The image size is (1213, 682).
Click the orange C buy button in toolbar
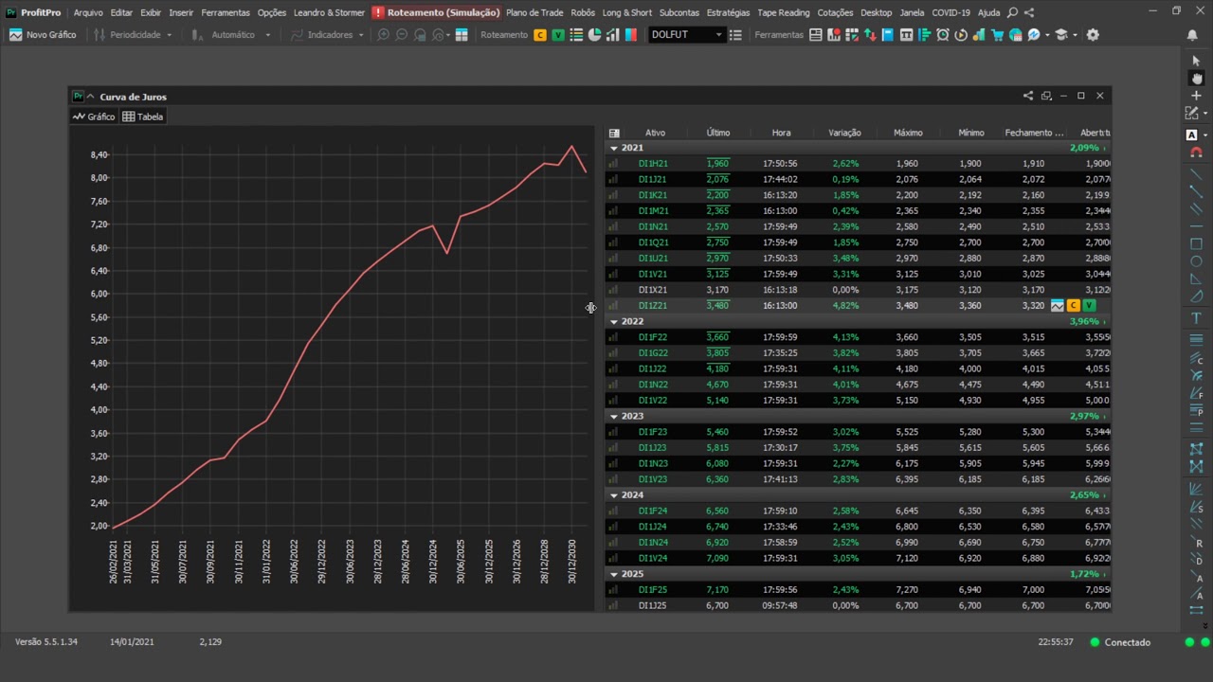tap(540, 34)
